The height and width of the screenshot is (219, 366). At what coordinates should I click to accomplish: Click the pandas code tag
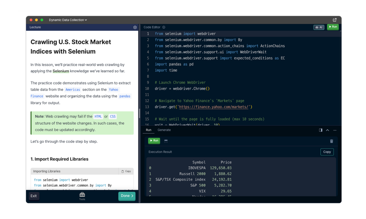(x=125, y=96)
